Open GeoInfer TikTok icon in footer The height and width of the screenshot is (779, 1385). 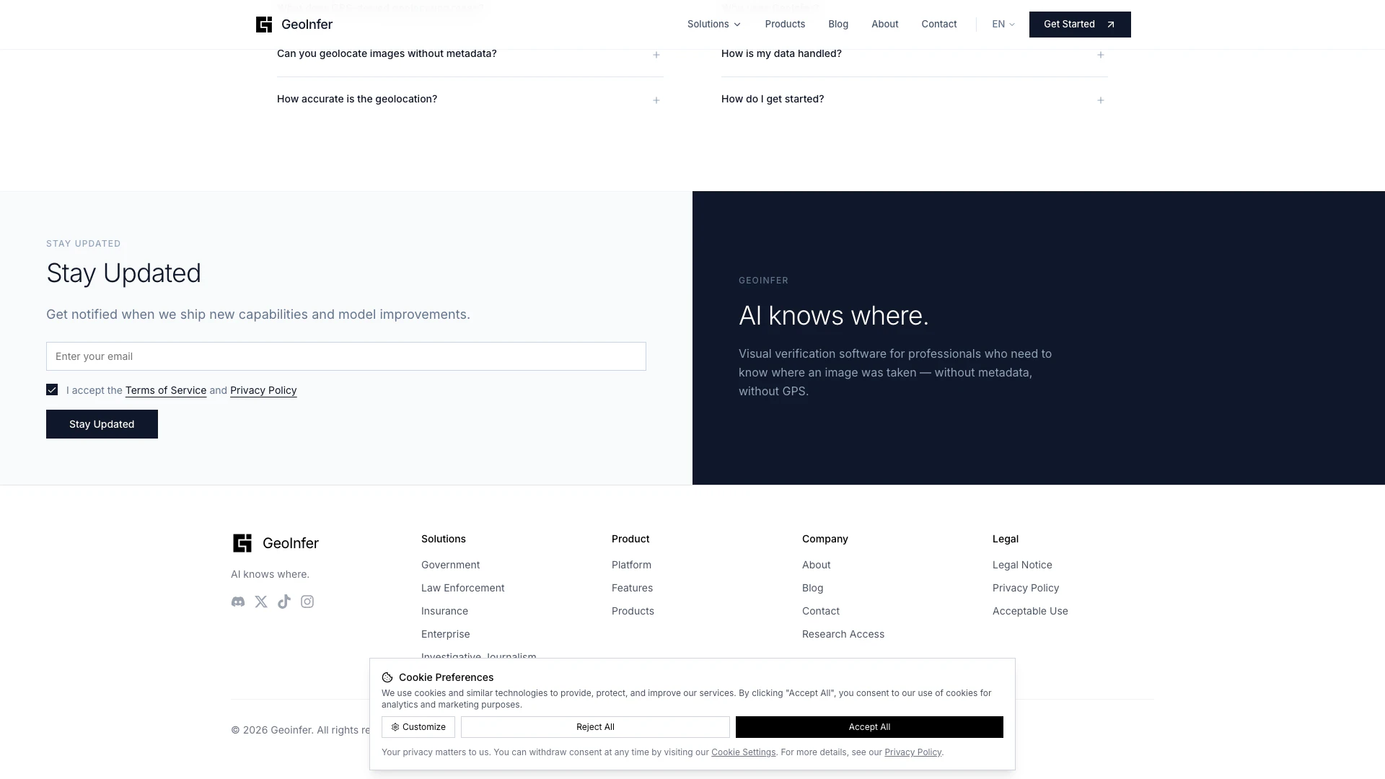click(284, 602)
